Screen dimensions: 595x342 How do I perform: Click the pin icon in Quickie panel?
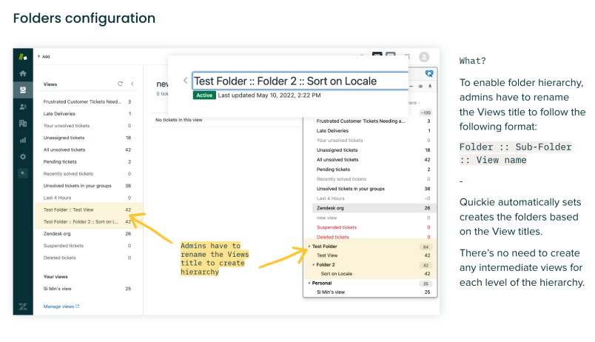pyautogui.click(x=430, y=86)
